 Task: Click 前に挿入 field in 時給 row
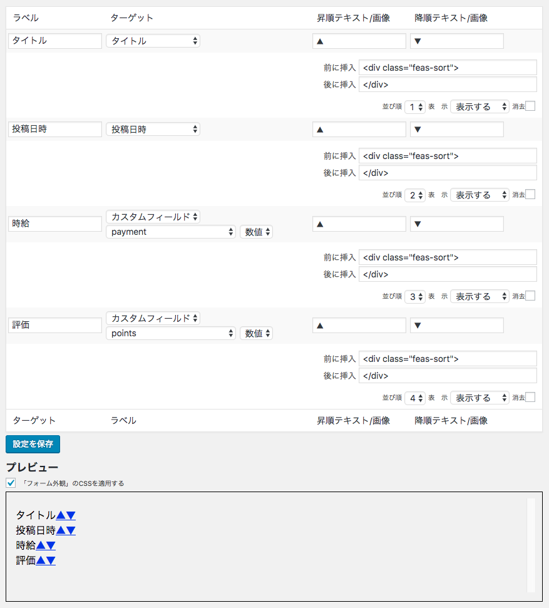pyautogui.click(x=448, y=257)
